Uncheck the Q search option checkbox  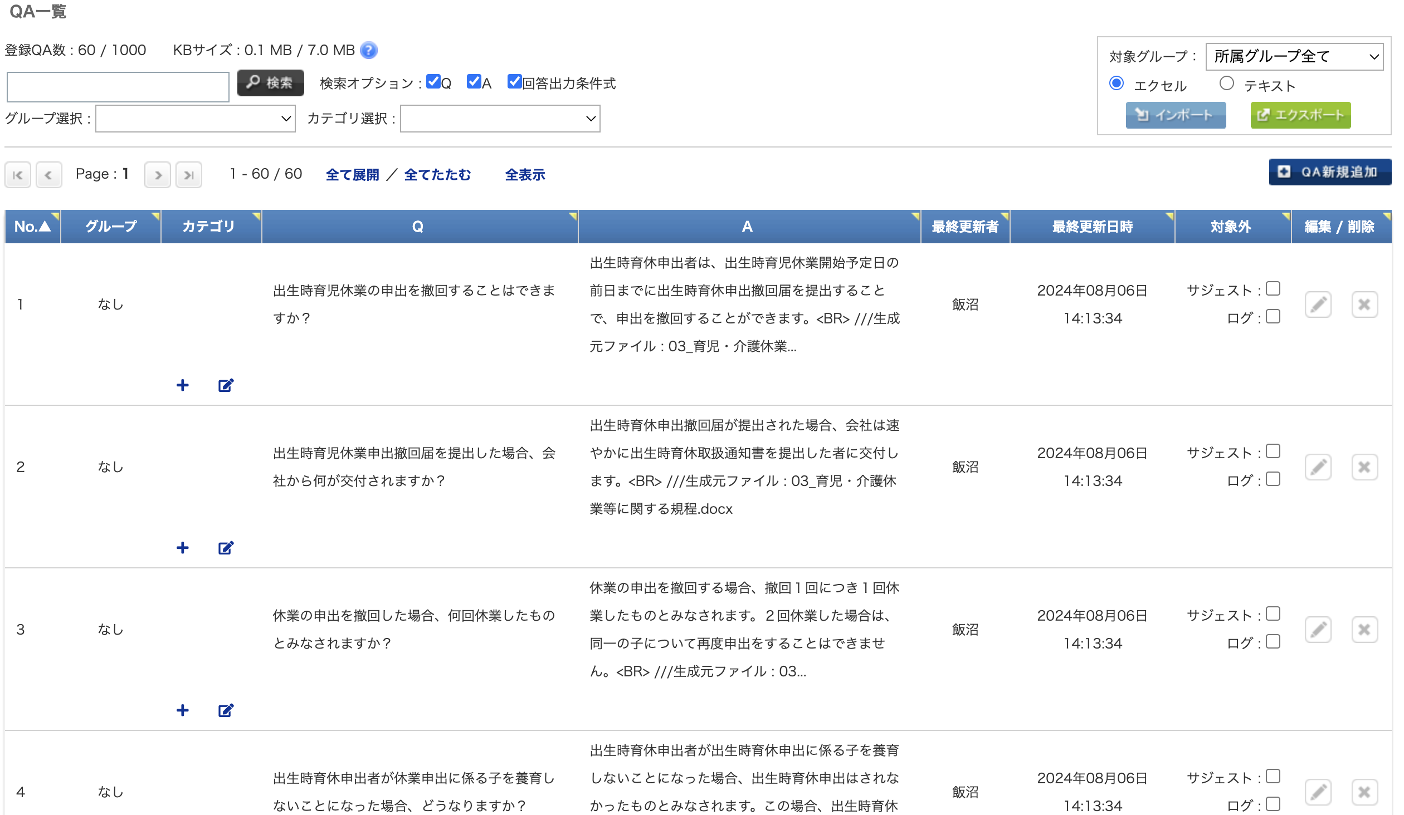[x=433, y=82]
